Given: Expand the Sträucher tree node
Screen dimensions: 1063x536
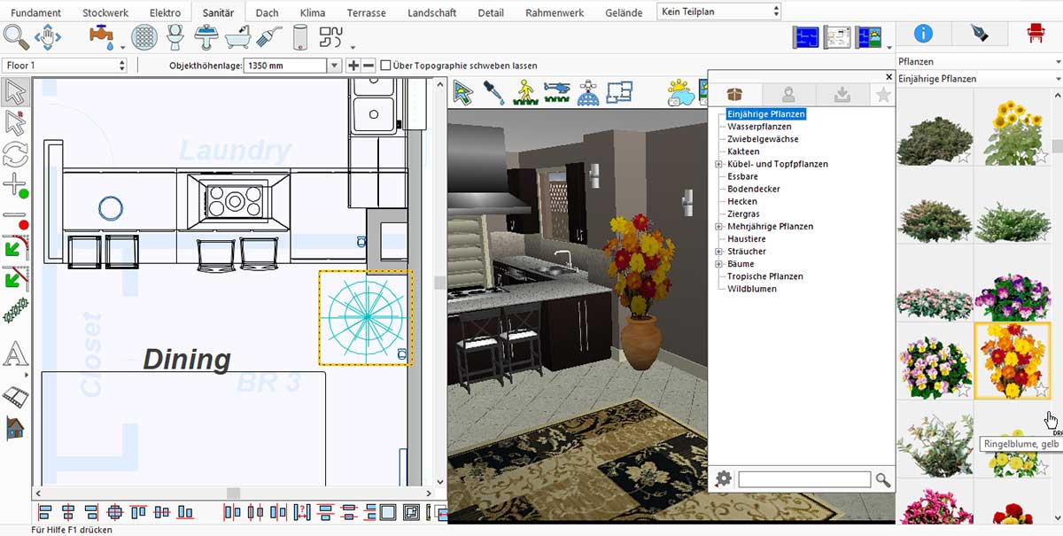Looking at the screenshot, I should [719, 252].
